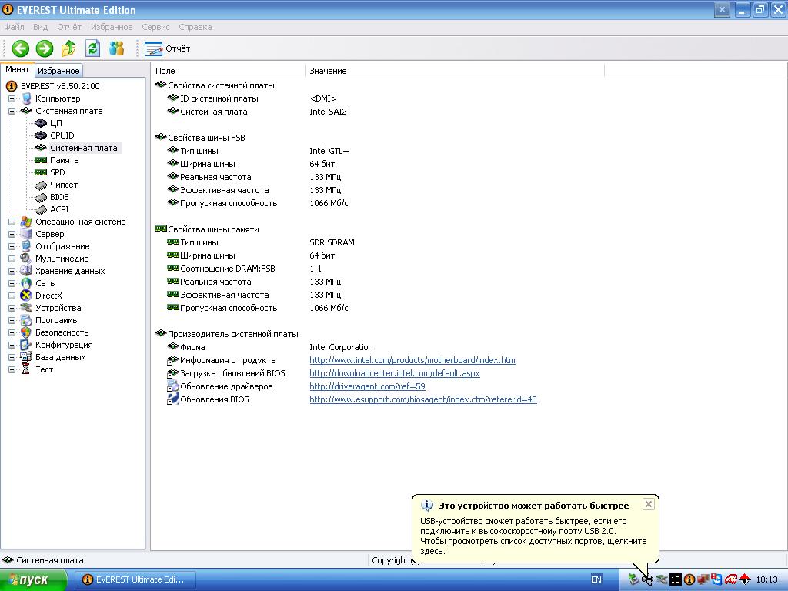Click the tray icon showing number 18
788x591 pixels.
(676, 580)
